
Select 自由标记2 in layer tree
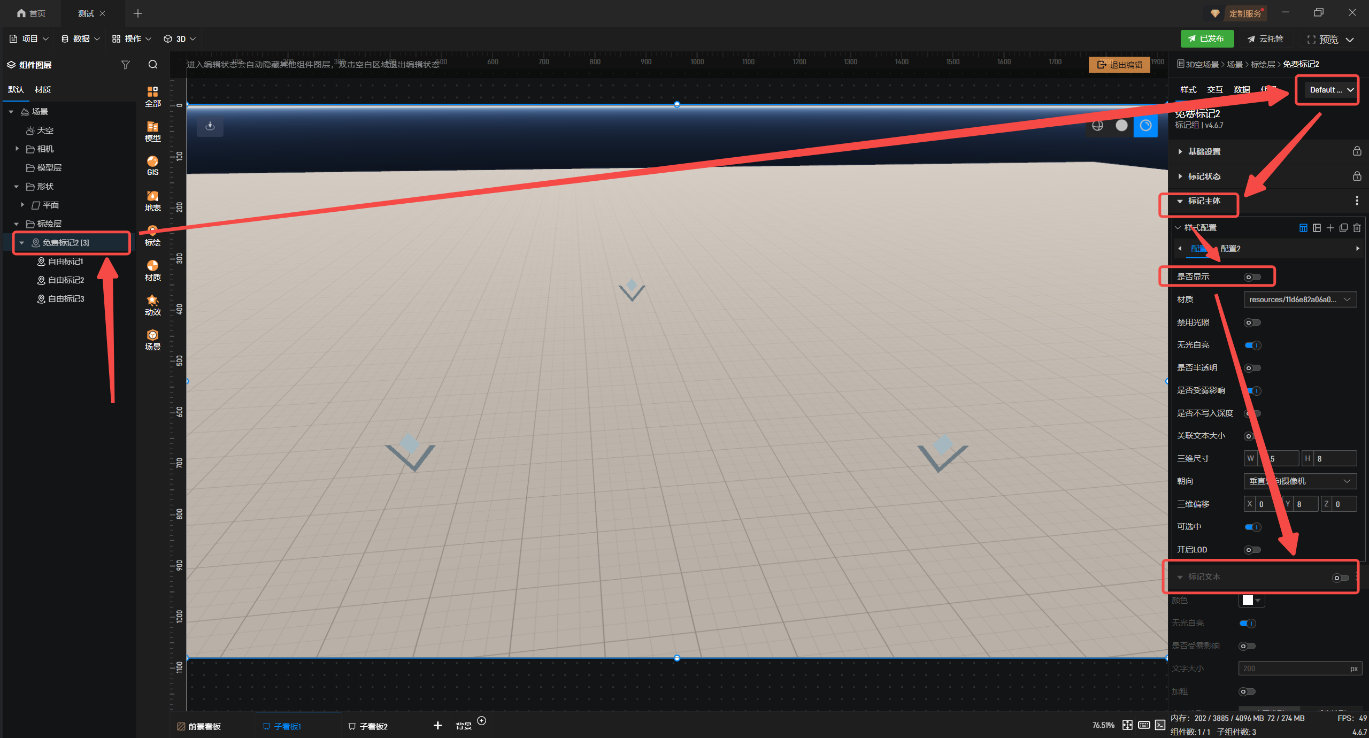pyautogui.click(x=66, y=280)
